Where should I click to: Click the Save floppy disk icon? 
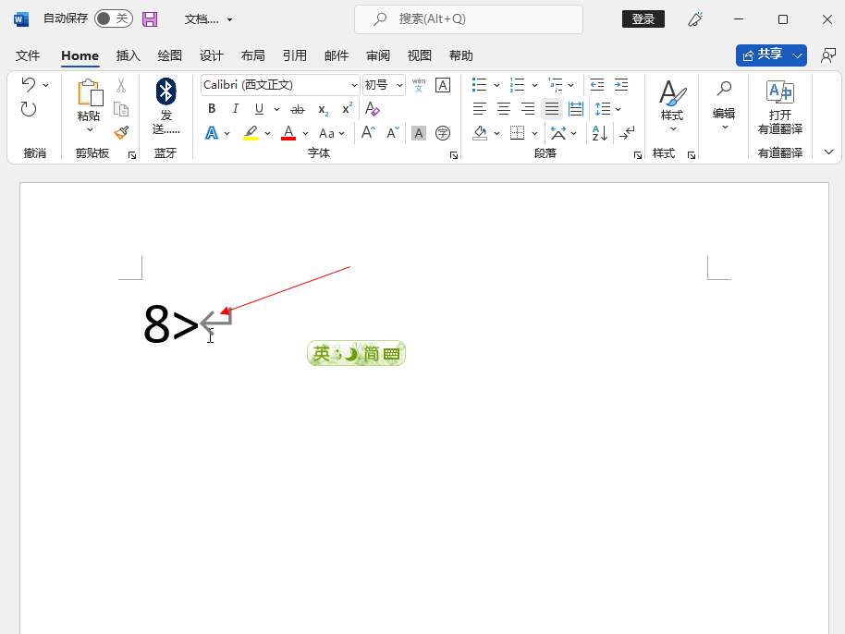(150, 18)
